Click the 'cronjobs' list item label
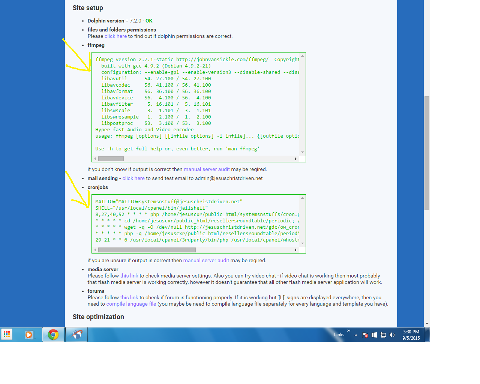 98,187
